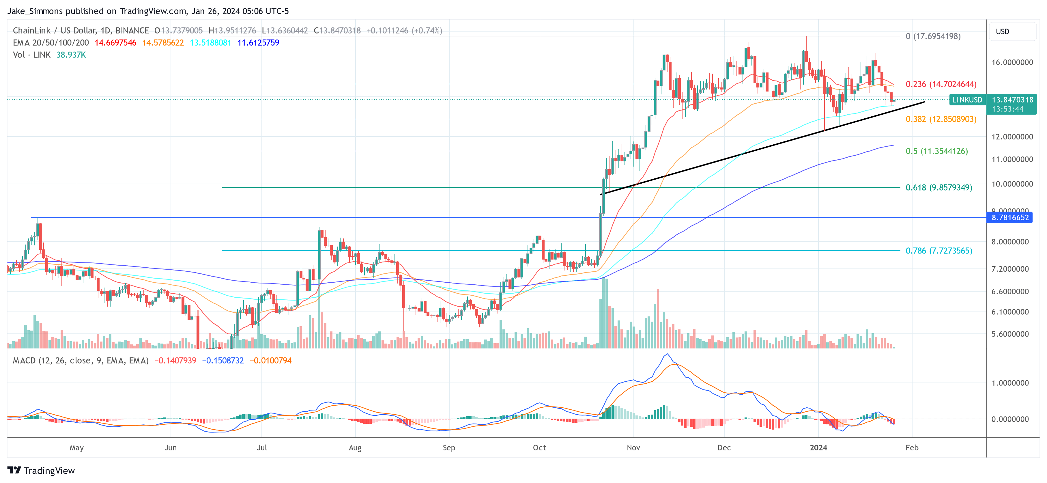The height and width of the screenshot is (483, 1047).
Task: Click the close price value C13.8470318
Action: [x=337, y=31]
